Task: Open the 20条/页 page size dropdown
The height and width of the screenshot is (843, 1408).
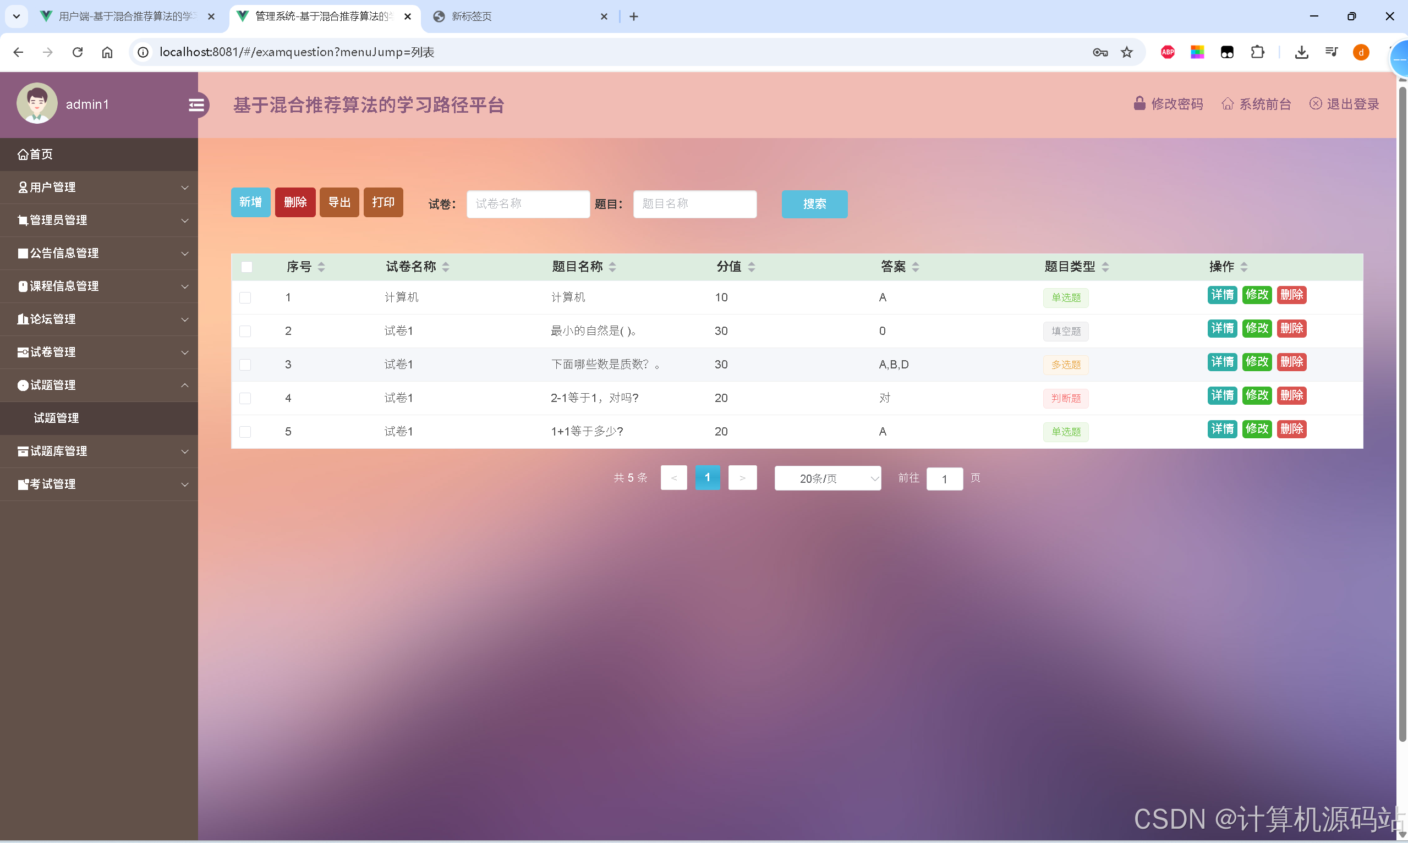Action: click(828, 478)
